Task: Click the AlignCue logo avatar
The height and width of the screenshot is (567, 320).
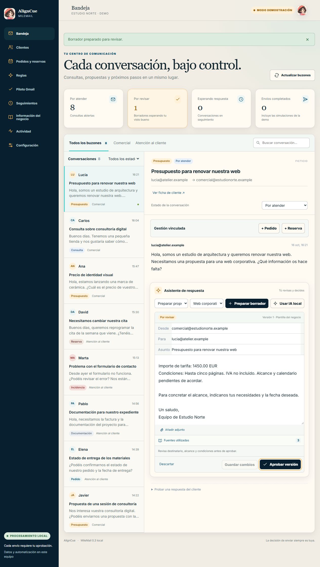Action: pos(10,13)
